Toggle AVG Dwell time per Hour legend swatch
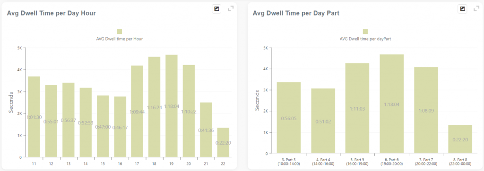Screen dimensions: 484x171 pyautogui.click(x=120, y=32)
